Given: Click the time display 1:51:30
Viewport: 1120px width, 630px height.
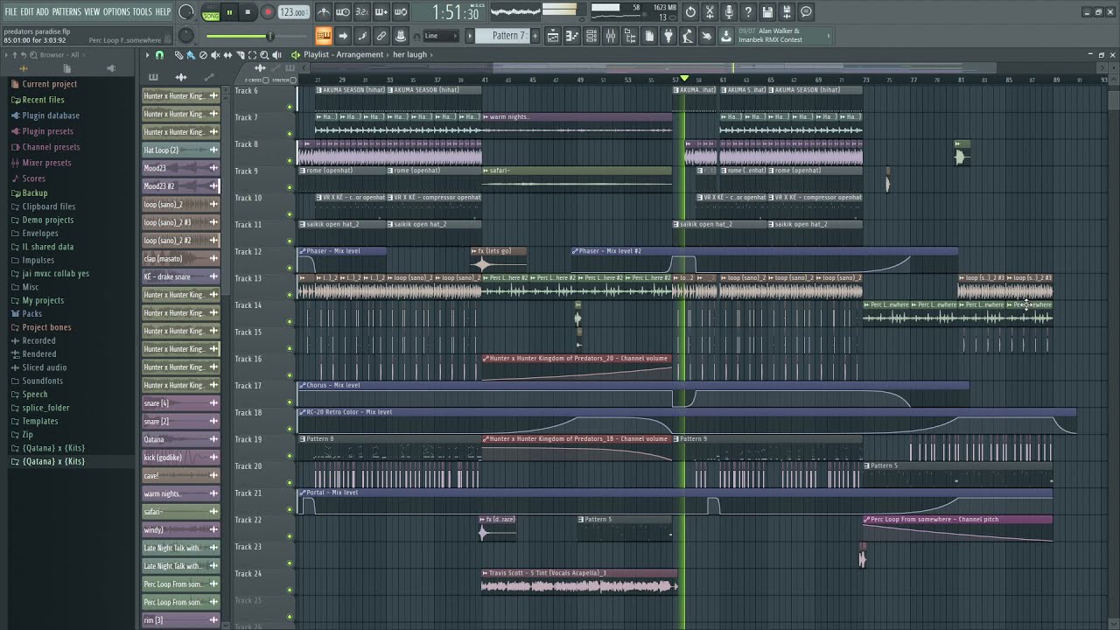Looking at the screenshot, I should tap(456, 12).
